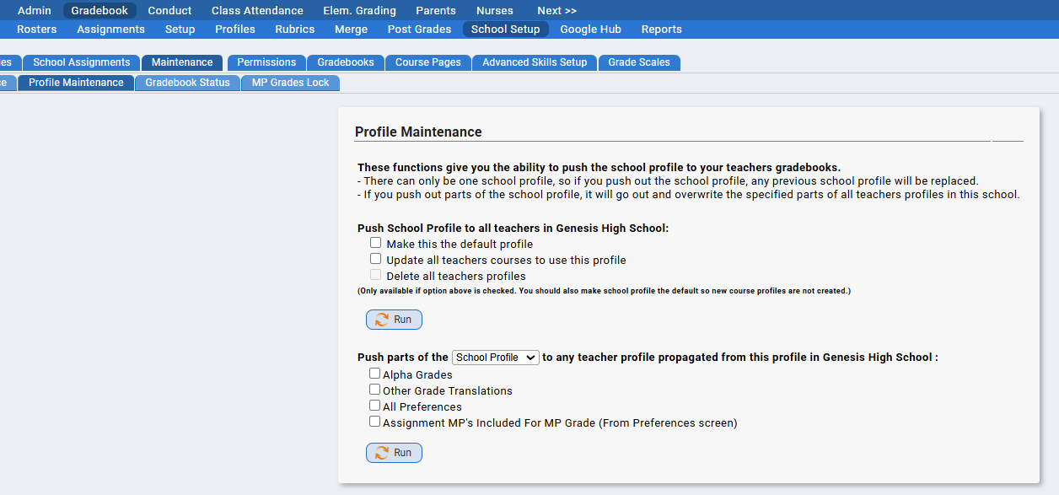The width and height of the screenshot is (1059, 495).
Task: Tick Other Grade Translations checkbox
Action: pyautogui.click(x=374, y=389)
